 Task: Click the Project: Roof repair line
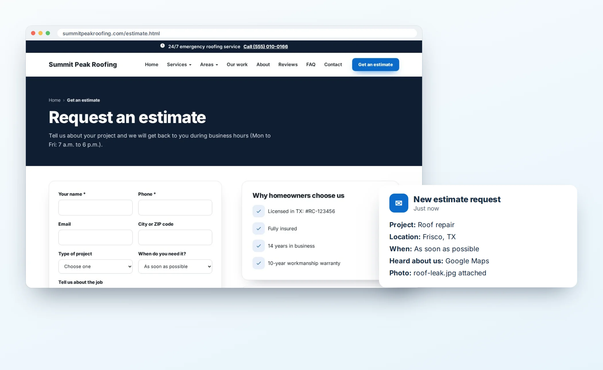[422, 225]
